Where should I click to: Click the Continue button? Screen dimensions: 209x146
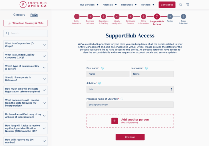click(x=130, y=137)
